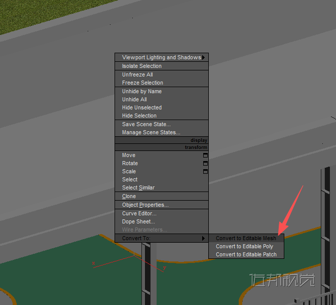This screenshot has height=305, width=336.
Task: Open the Curve Editor
Action: (x=162, y=213)
